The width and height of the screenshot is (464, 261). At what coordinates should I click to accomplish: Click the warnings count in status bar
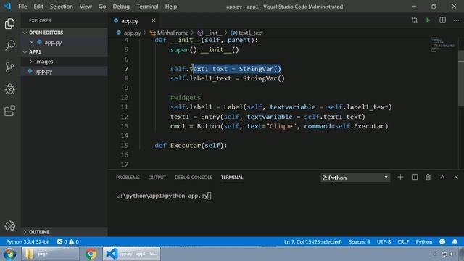tap(74, 241)
